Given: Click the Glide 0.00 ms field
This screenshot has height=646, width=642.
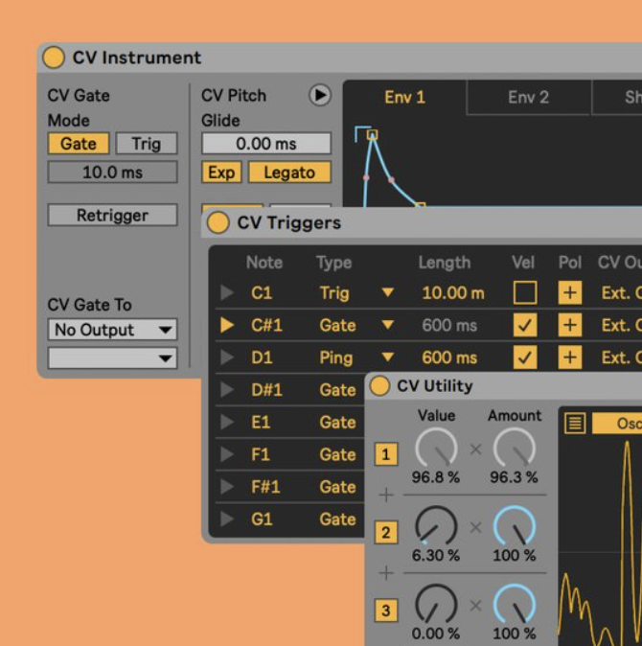Looking at the screenshot, I should (265, 144).
